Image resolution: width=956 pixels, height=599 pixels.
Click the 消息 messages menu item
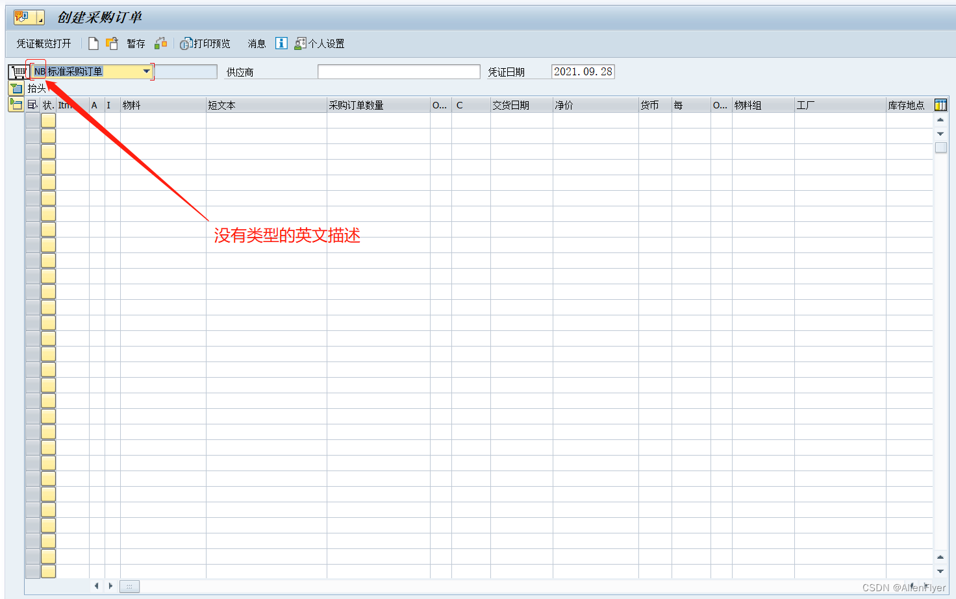(256, 43)
